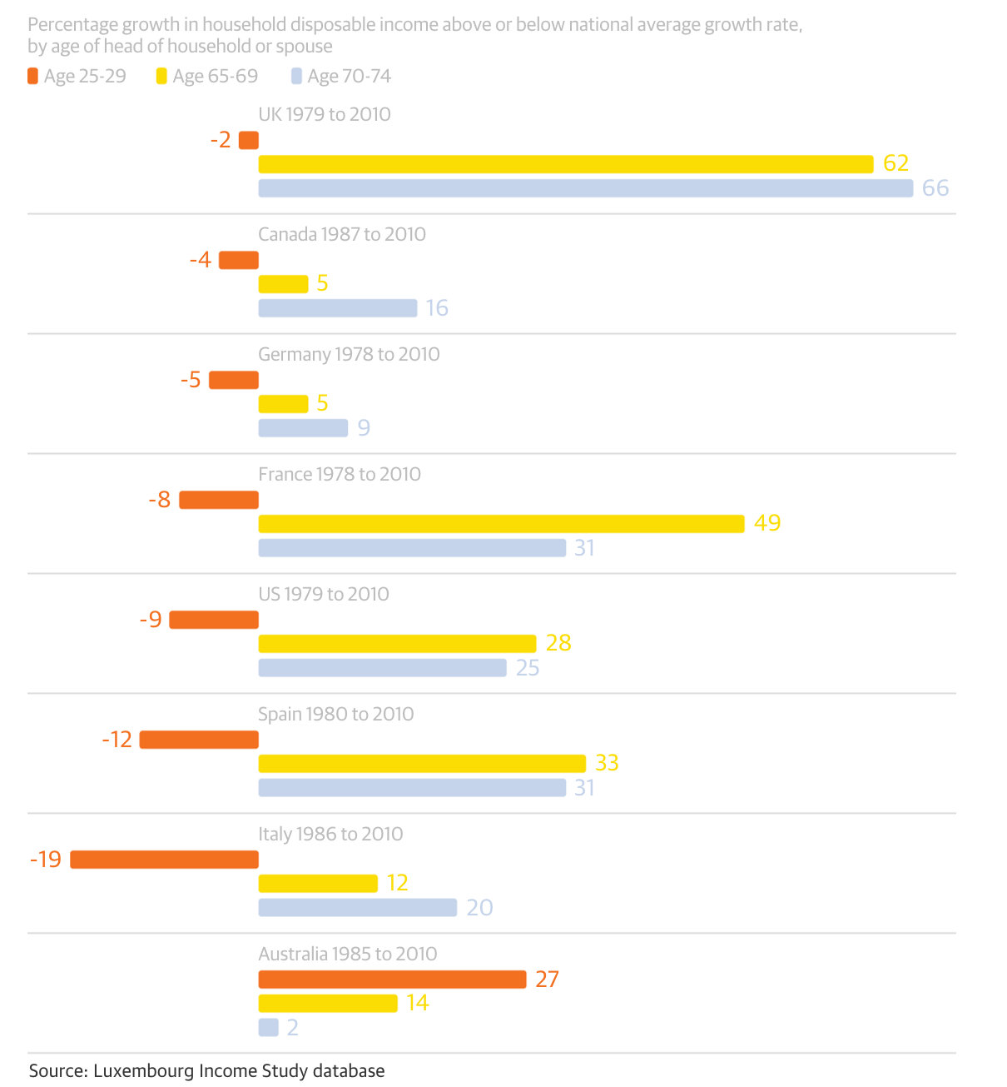Select the 'Italy 1986 to 2010' heading

330,835
